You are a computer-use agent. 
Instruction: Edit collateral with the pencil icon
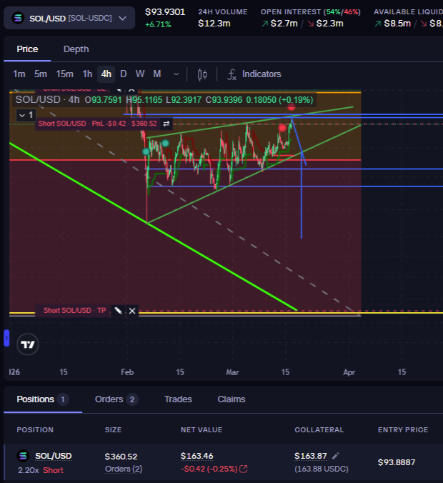336,456
